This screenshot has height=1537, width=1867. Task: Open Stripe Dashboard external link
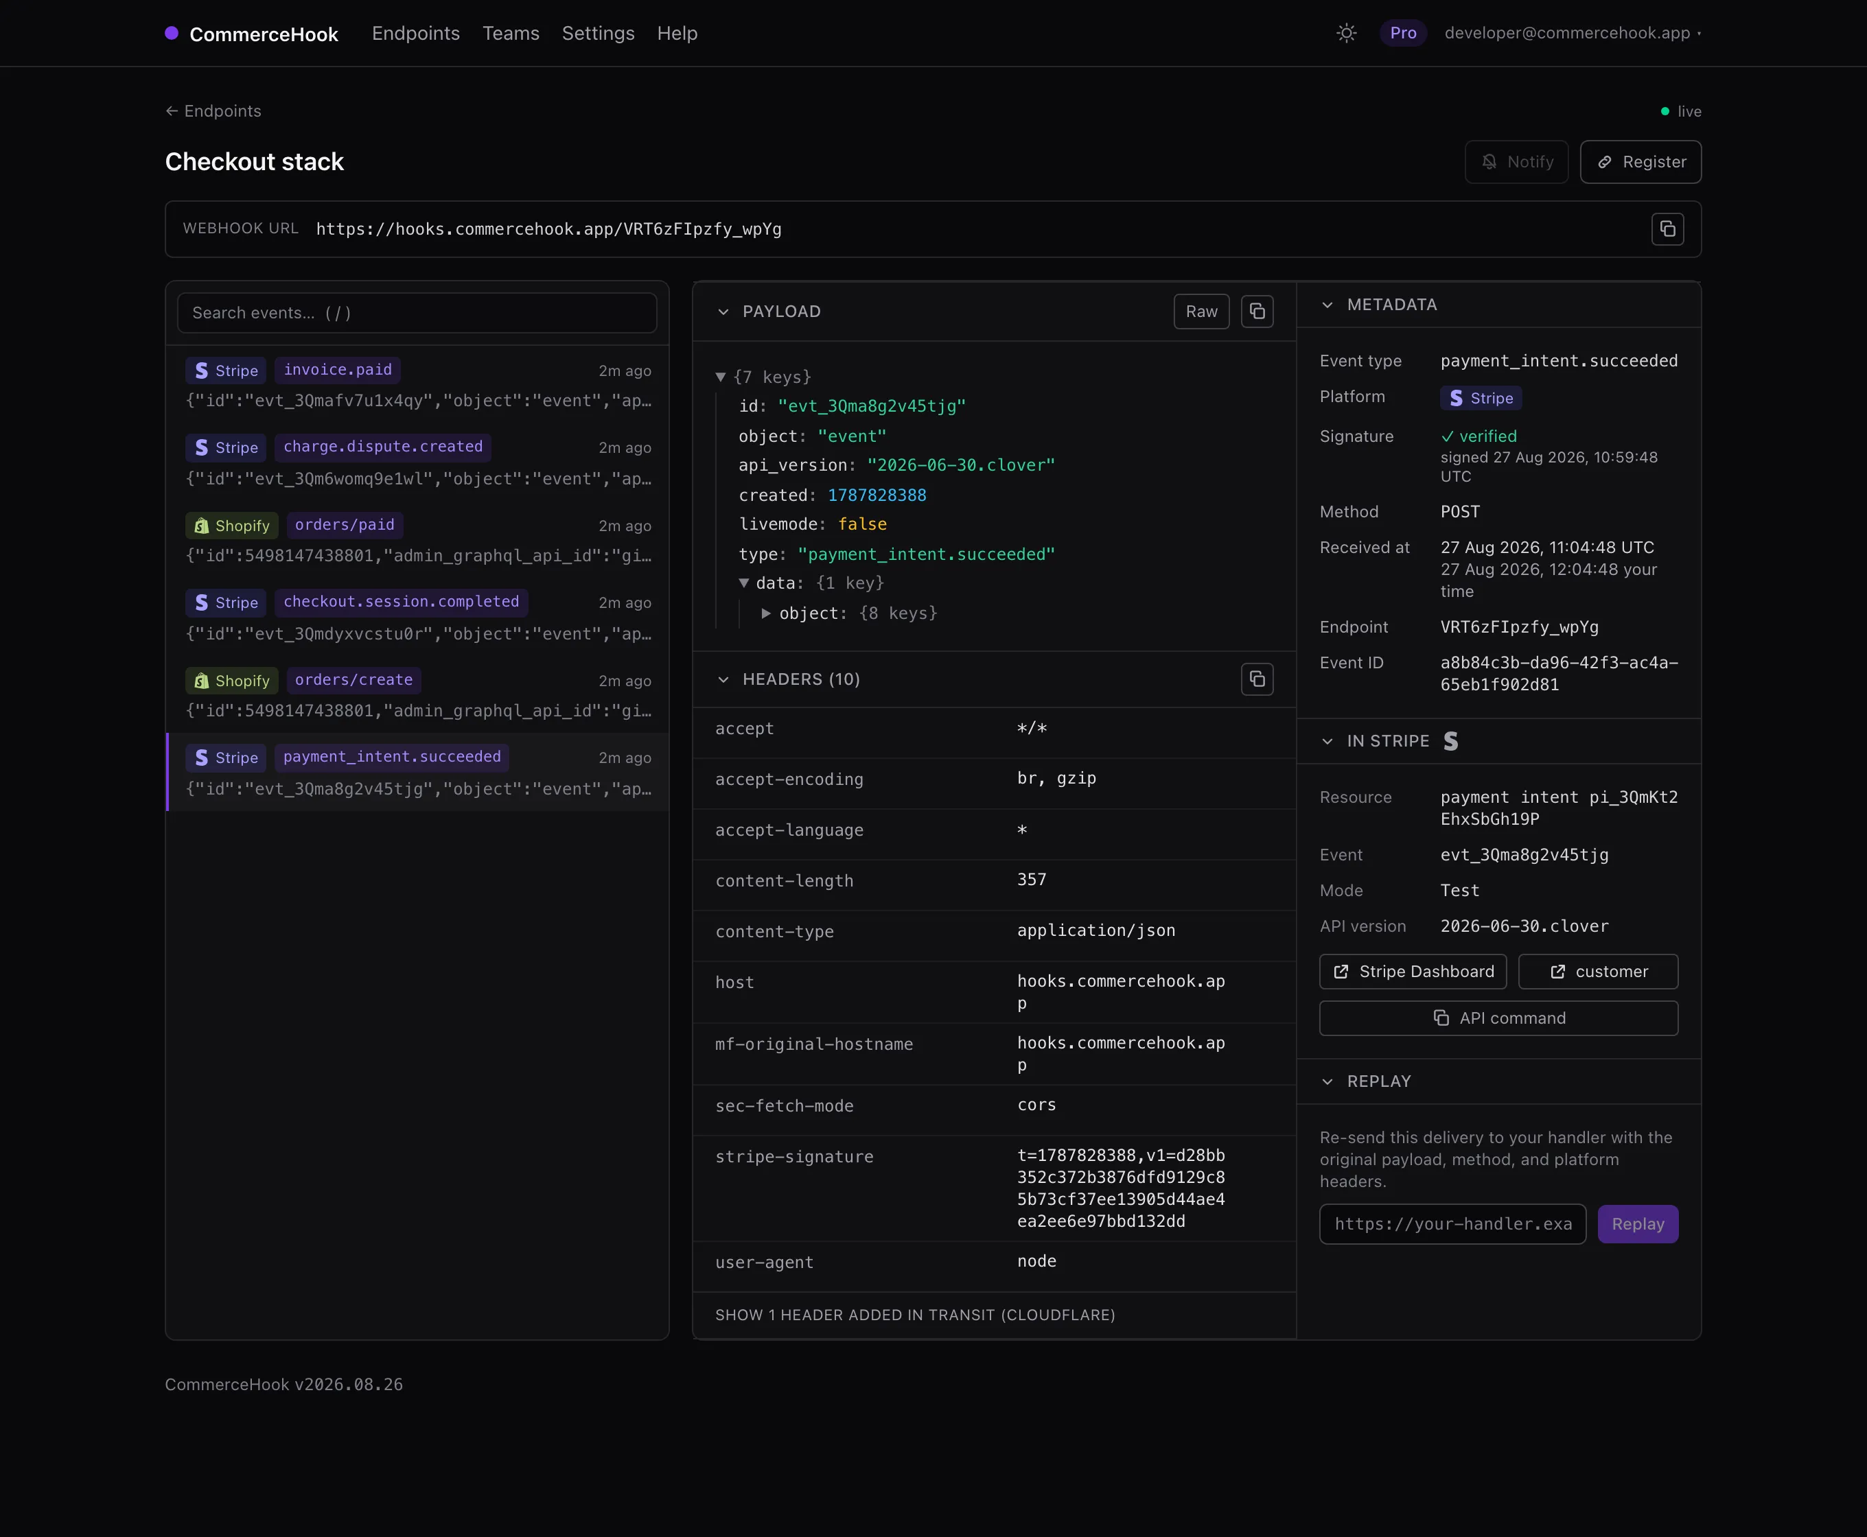[1413, 971]
